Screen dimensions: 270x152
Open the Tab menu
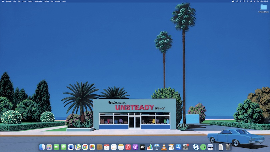click(52, 1)
